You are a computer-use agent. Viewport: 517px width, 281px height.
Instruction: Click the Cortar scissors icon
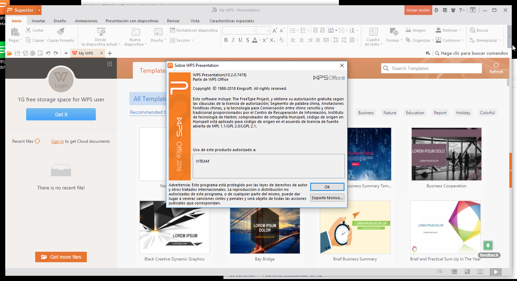pos(29,30)
